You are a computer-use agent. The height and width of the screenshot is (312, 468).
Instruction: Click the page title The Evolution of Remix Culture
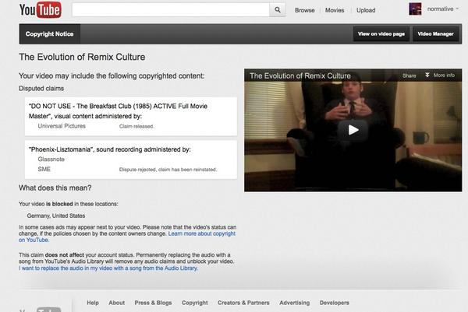82,57
